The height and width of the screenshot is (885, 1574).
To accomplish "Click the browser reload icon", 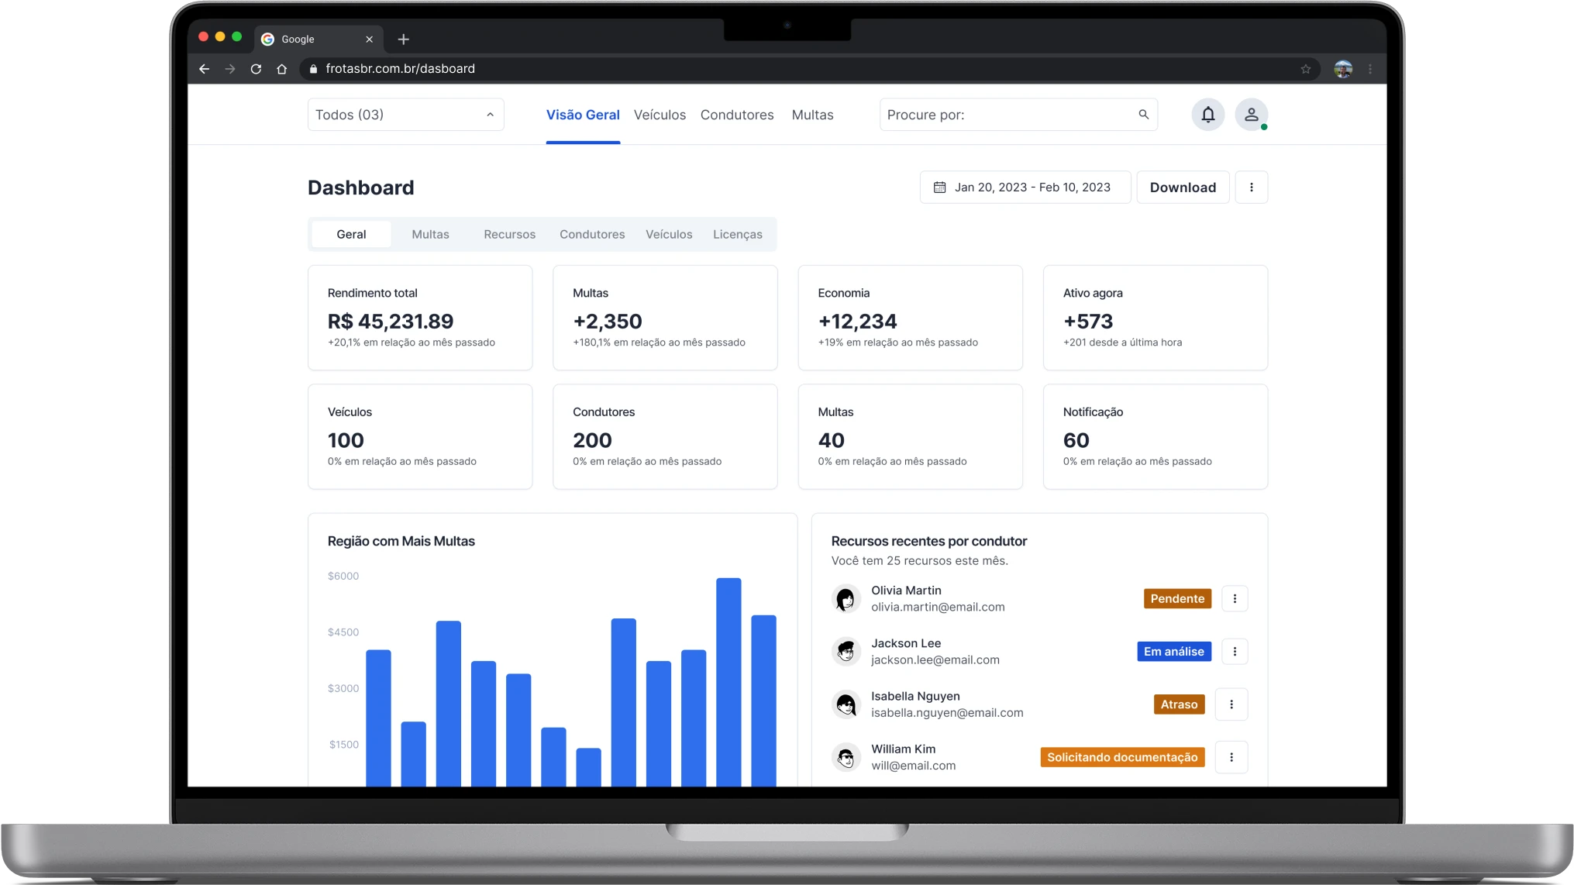I will click(x=256, y=69).
